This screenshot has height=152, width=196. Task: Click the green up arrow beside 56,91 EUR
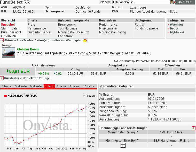(7, 71)
